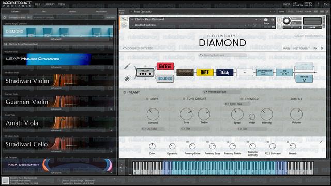
Task: Click the Native Instruments logo icon
Action: tap(326, 4)
